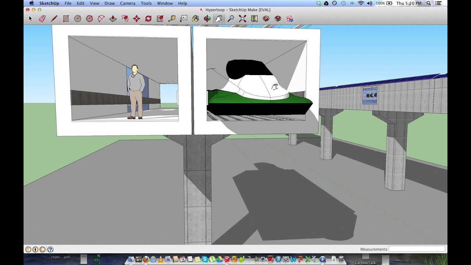Open the Draw menu
The image size is (471, 265).
110,3
